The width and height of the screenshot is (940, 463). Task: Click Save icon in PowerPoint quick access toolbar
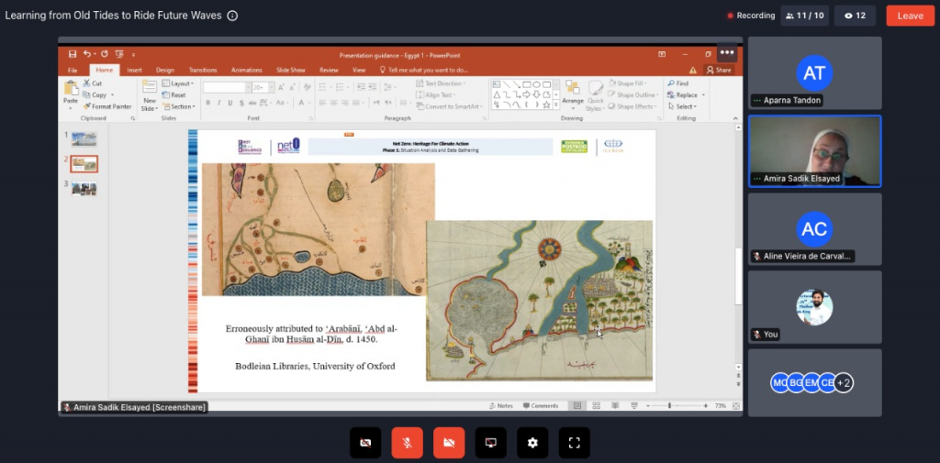point(73,54)
